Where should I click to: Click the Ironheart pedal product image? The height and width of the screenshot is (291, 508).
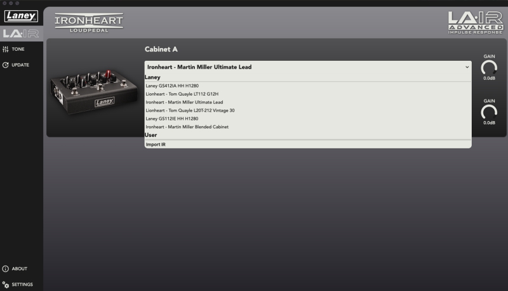[94, 91]
